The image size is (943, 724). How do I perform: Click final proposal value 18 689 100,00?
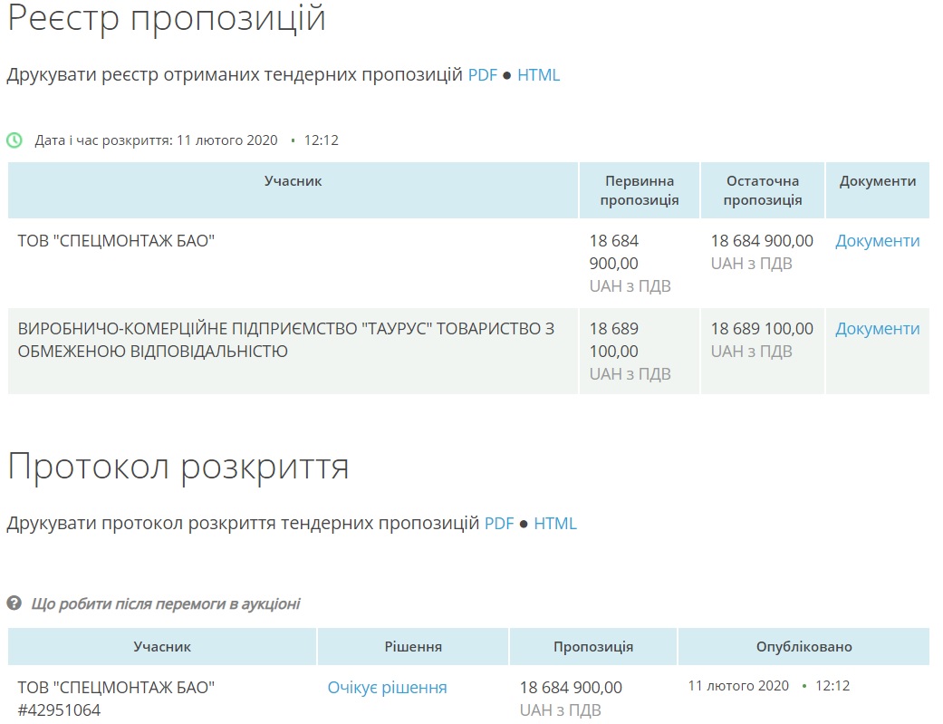762,329
